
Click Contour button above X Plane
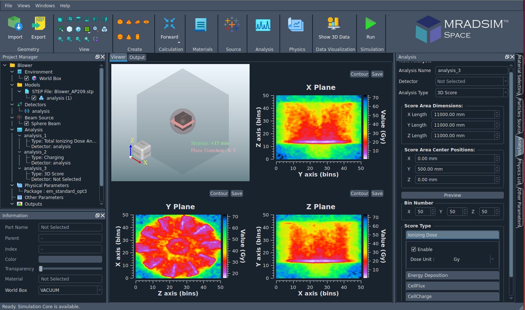(x=359, y=74)
